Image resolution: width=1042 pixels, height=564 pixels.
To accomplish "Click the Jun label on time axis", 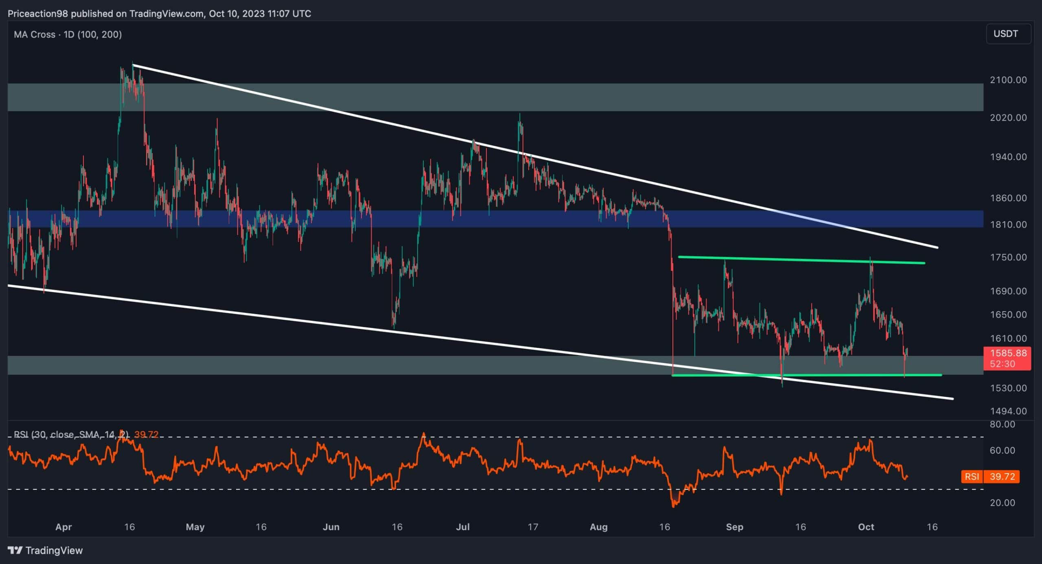I will click(x=331, y=527).
